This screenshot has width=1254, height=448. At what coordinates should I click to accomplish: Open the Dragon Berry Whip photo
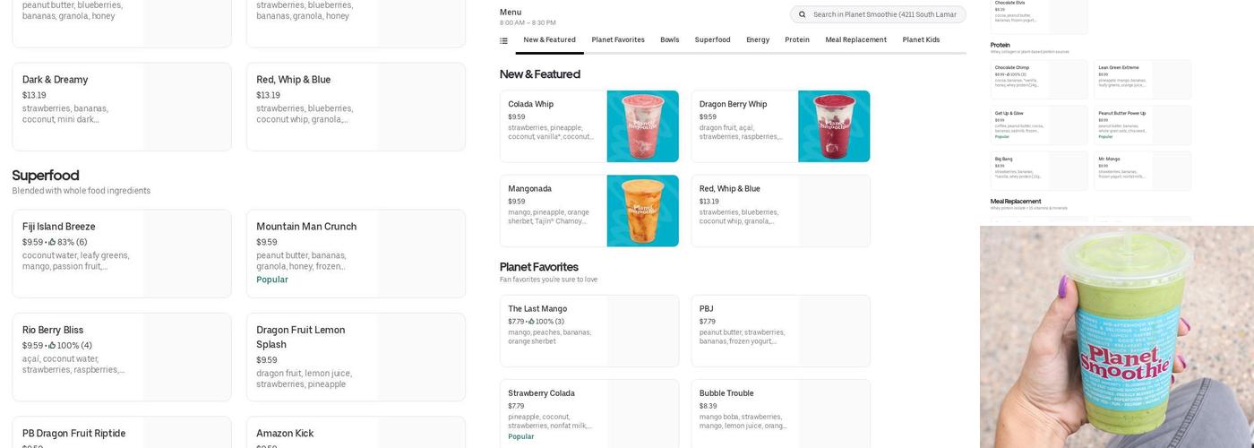834,126
